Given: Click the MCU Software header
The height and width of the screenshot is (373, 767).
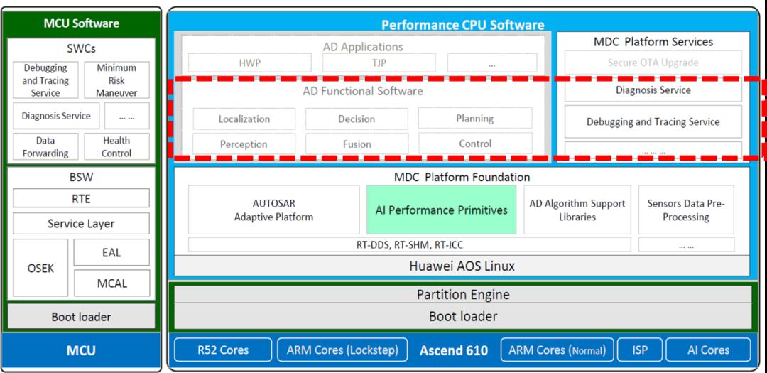Looking at the screenshot, I should pyautogui.click(x=81, y=23).
